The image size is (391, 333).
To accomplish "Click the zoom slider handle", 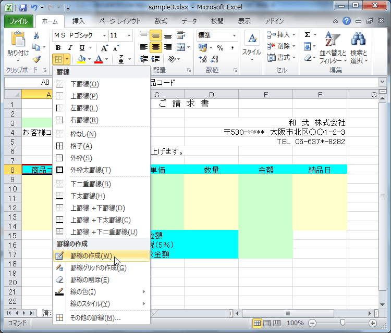I will click(343, 323).
